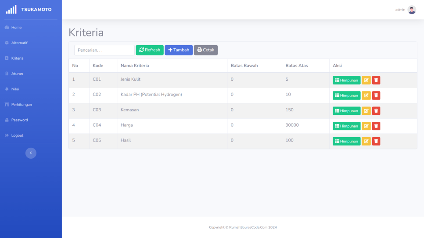
Task: Open the Nilai sidebar item
Action: 15,89
